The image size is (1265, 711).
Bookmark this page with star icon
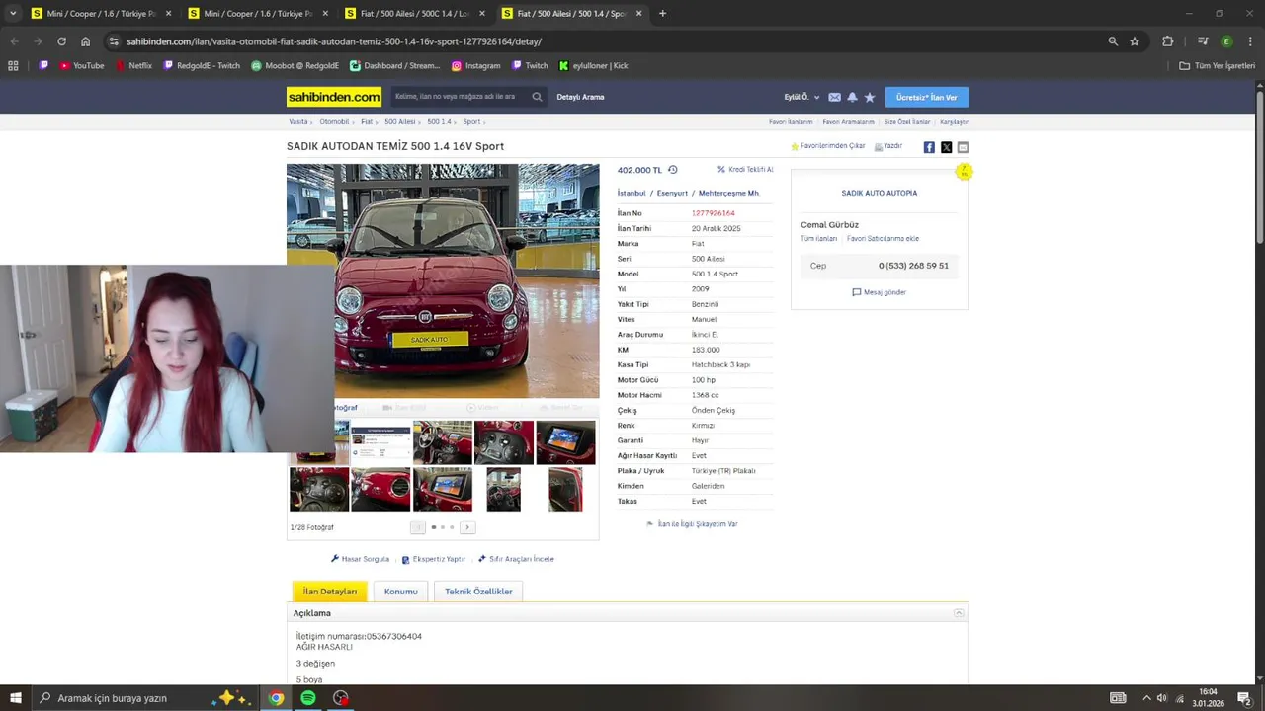tap(1135, 41)
